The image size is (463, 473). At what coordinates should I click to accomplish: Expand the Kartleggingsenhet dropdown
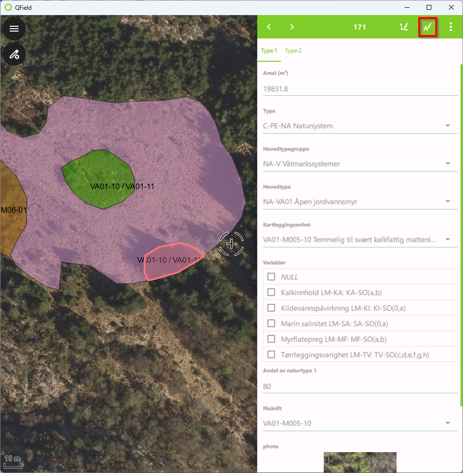pyautogui.click(x=447, y=240)
